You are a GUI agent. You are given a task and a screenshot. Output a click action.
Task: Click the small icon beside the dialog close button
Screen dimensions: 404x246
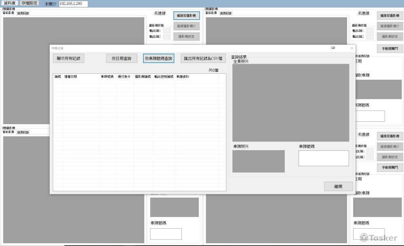pos(333,48)
